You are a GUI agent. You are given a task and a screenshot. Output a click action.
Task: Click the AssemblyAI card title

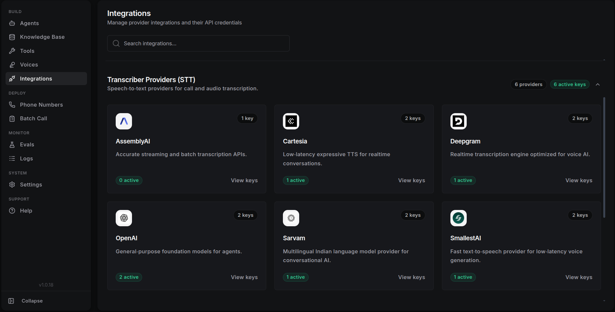coord(133,141)
